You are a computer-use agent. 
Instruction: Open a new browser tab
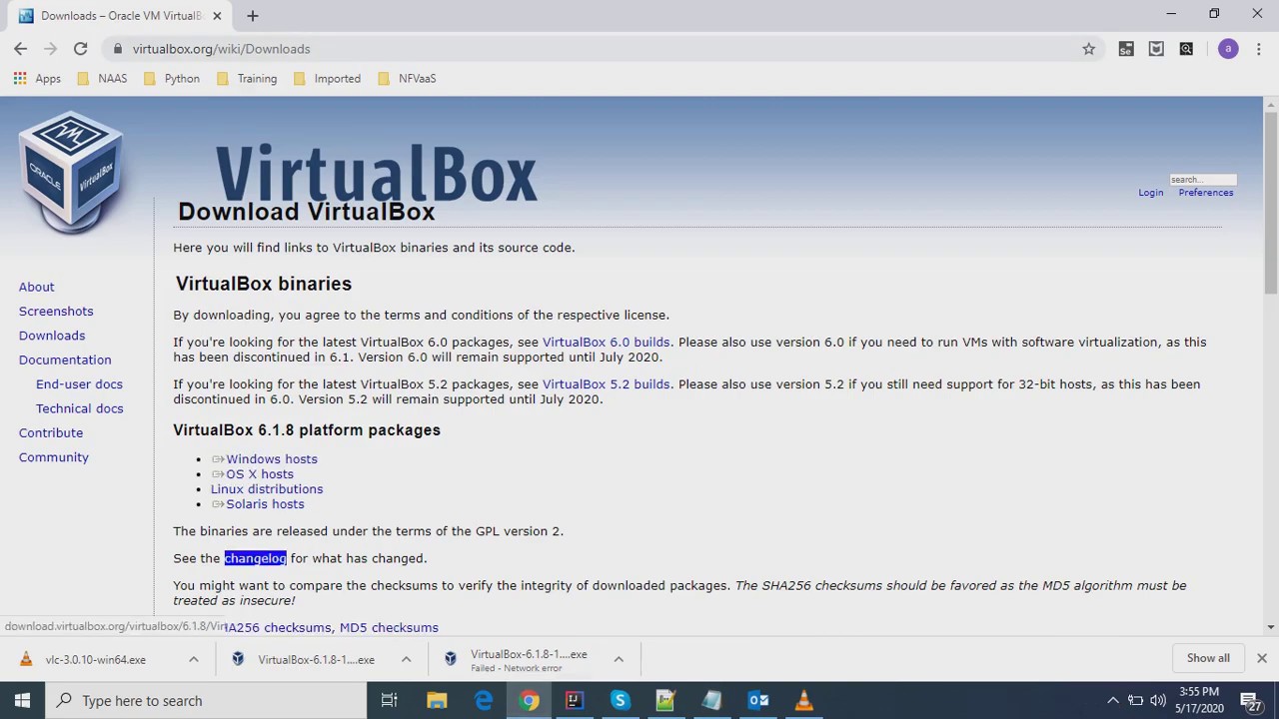[252, 15]
